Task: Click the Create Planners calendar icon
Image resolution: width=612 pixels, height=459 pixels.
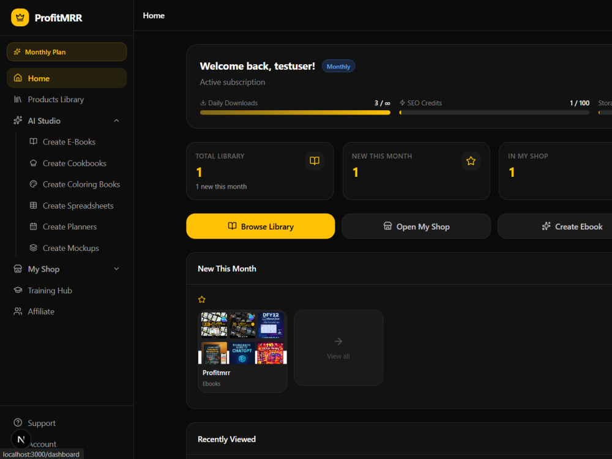Action: pos(34,226)
